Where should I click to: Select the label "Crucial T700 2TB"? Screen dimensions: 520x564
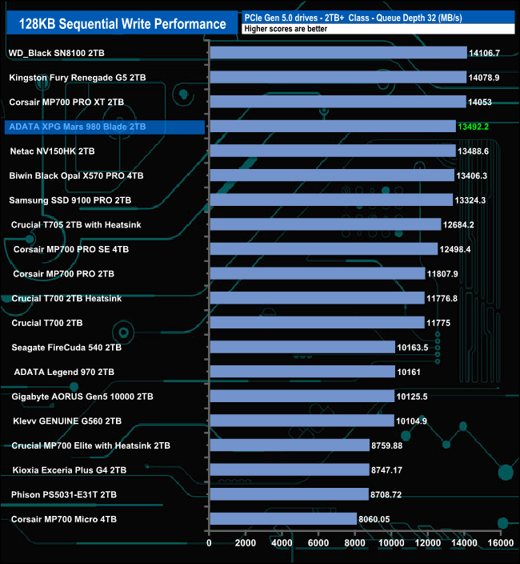pyautogui.click(x=47, y=323)
